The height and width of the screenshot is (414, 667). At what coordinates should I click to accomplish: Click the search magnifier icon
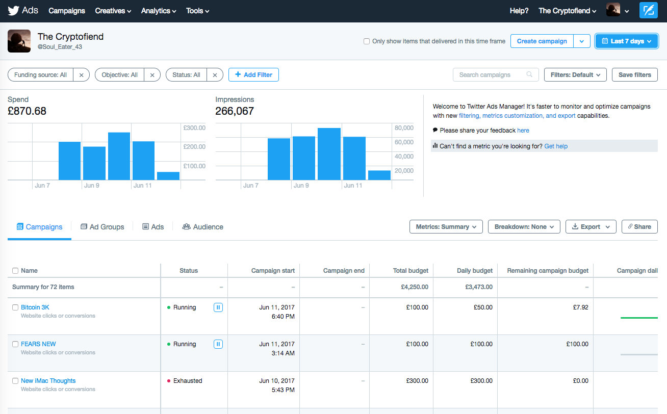[530, 74]
